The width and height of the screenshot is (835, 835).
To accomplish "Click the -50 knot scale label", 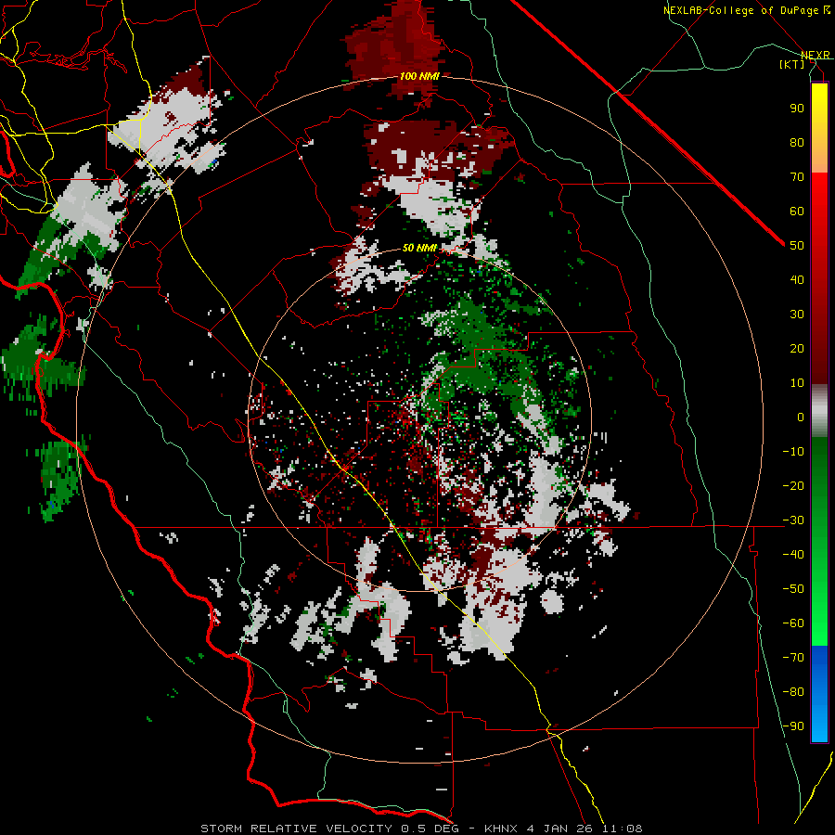I will tap(793, 589).
